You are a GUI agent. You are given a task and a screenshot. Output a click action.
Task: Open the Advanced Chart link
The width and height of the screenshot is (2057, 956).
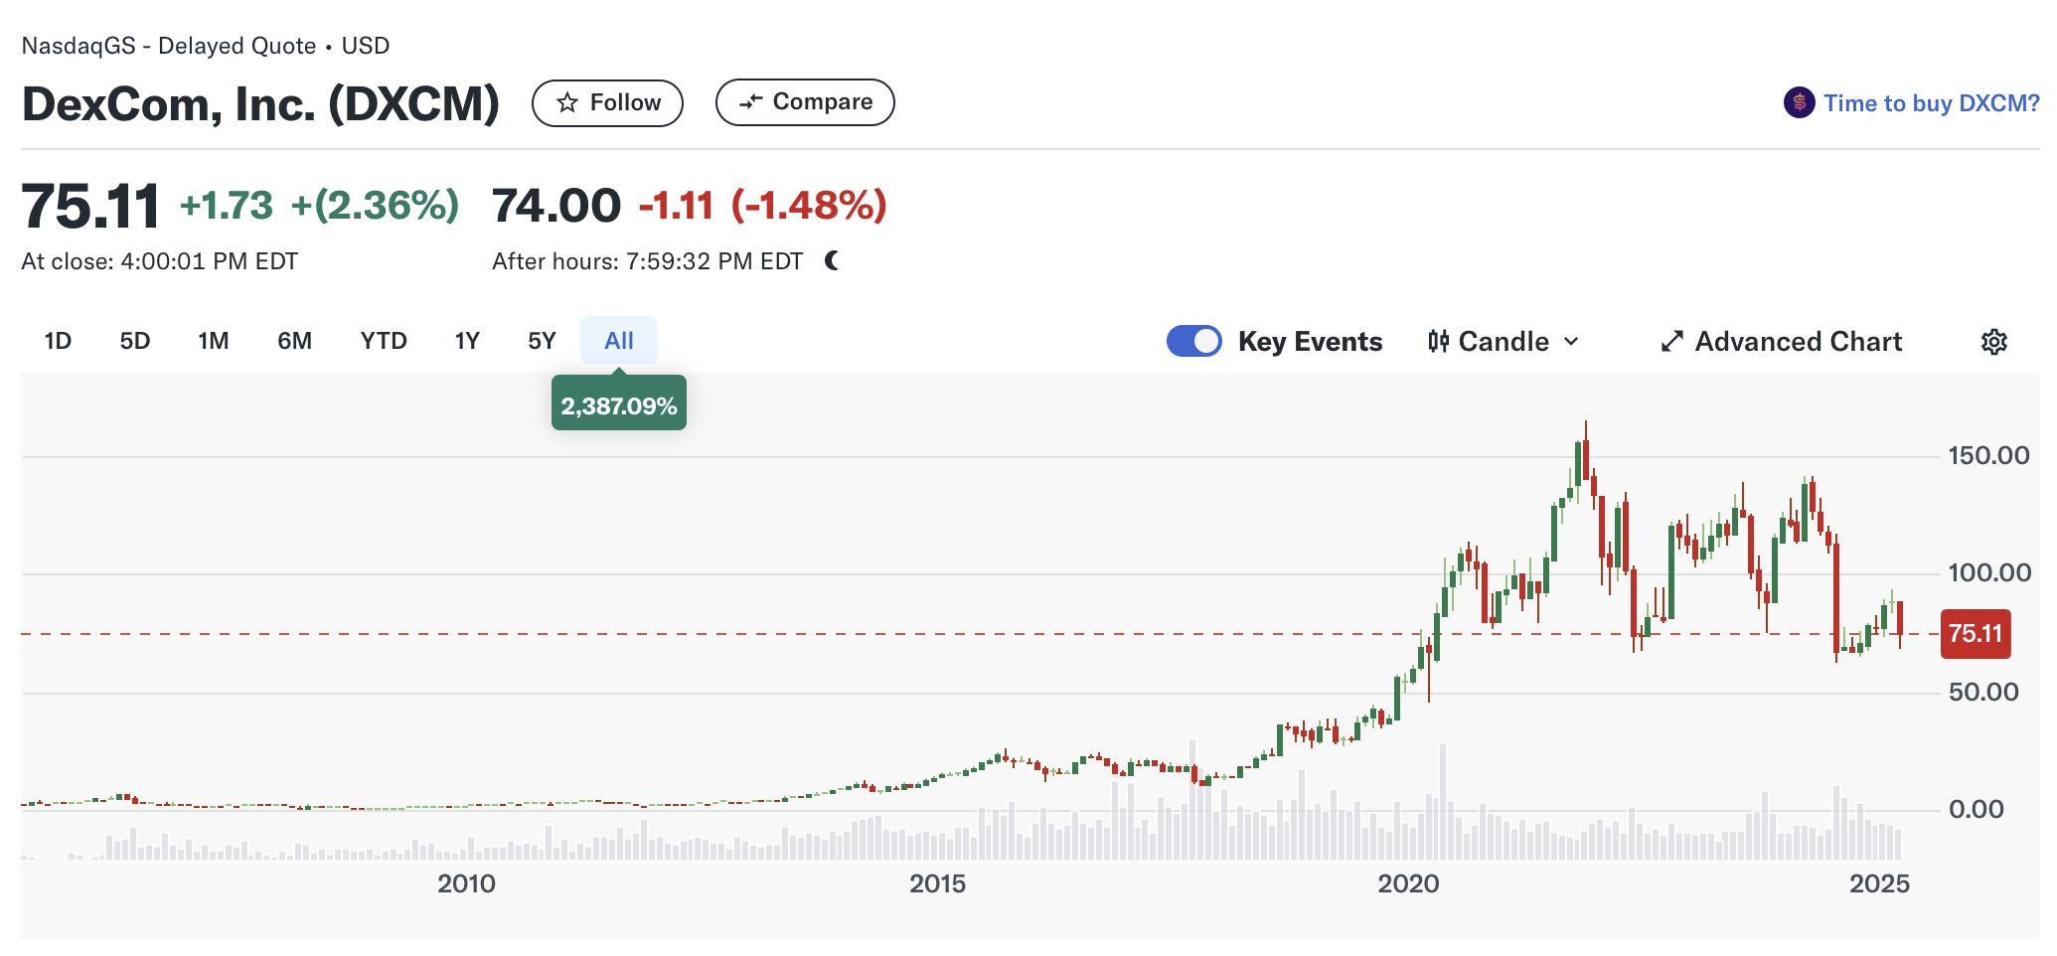(1782, 342)
